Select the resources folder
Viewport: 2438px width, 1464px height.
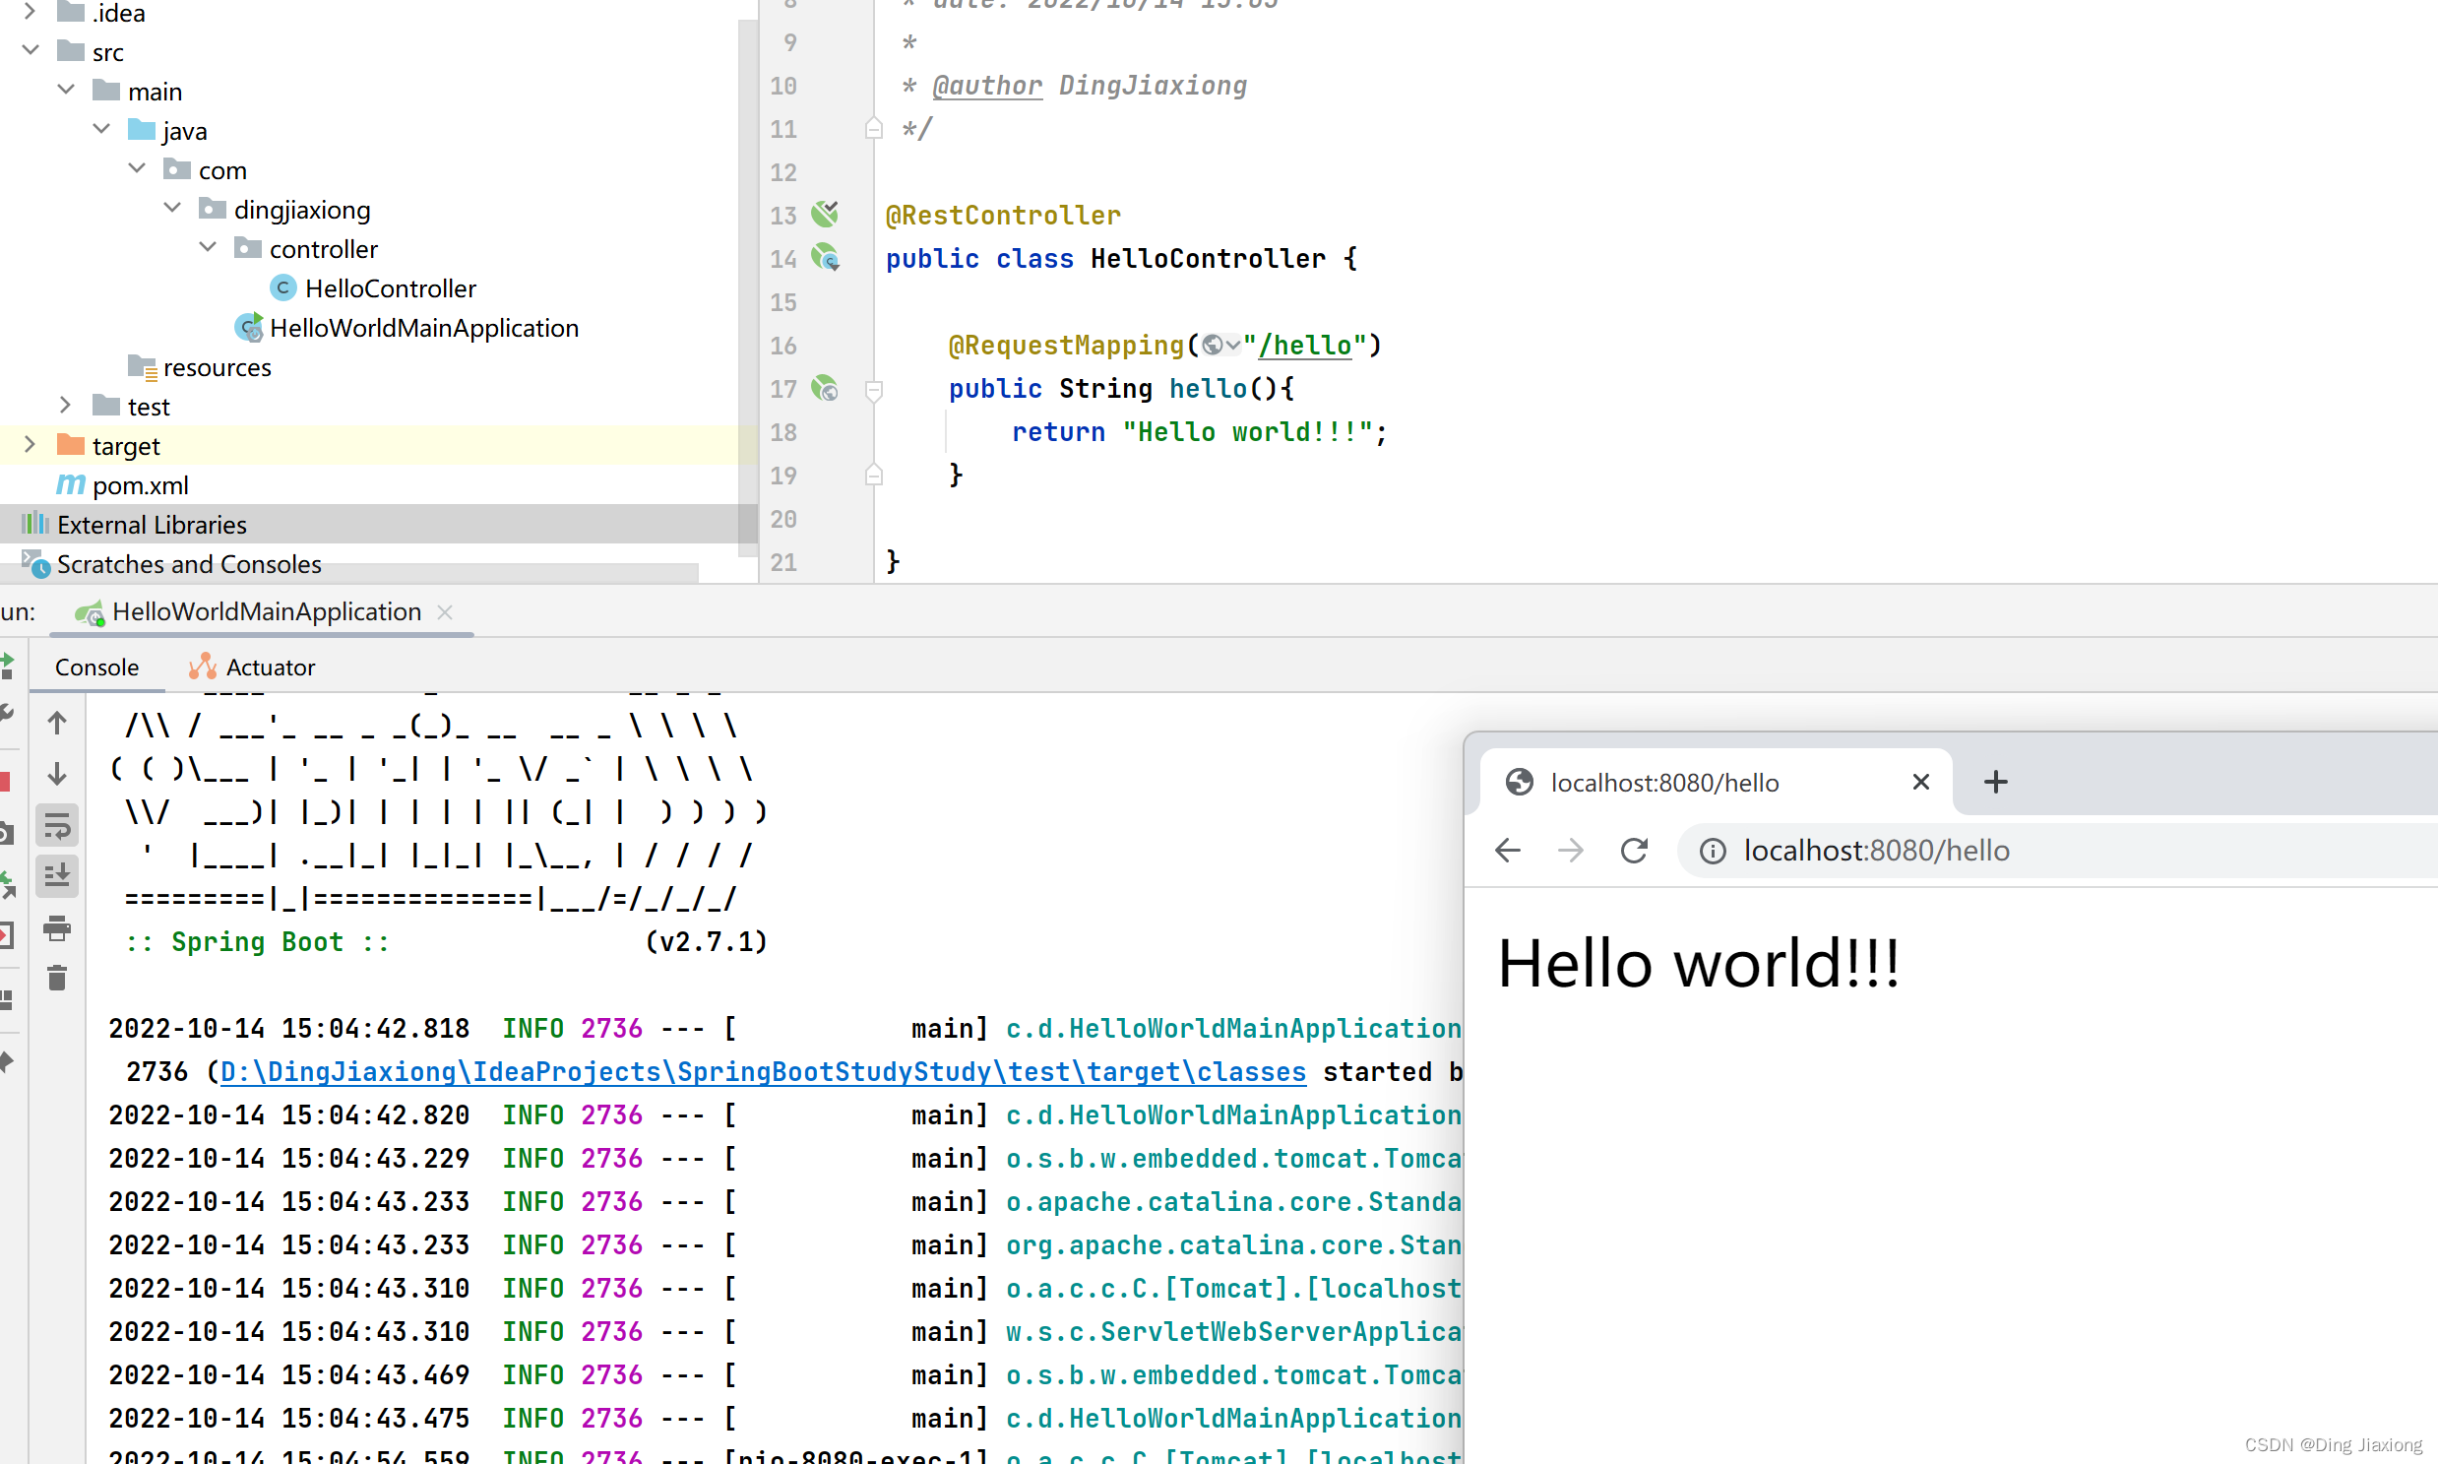[x=217, y=367]
